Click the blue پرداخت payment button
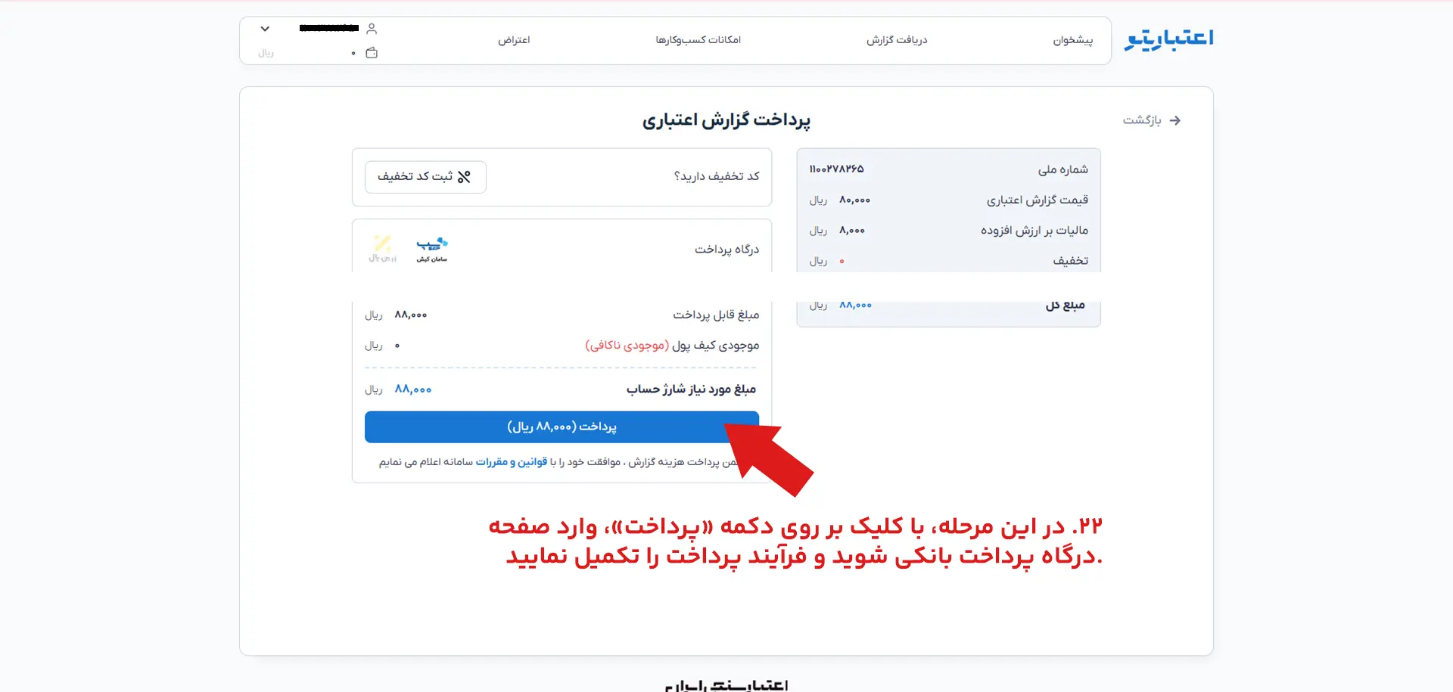 point(562,427)
